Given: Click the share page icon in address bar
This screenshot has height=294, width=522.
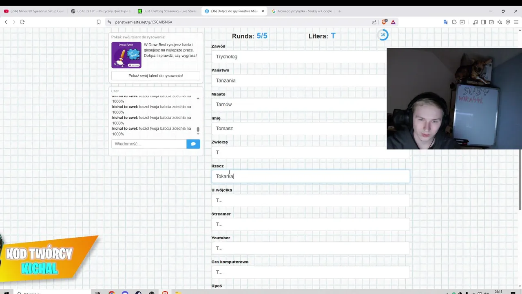Looking at the screenshot, I should tap(374, 22).
